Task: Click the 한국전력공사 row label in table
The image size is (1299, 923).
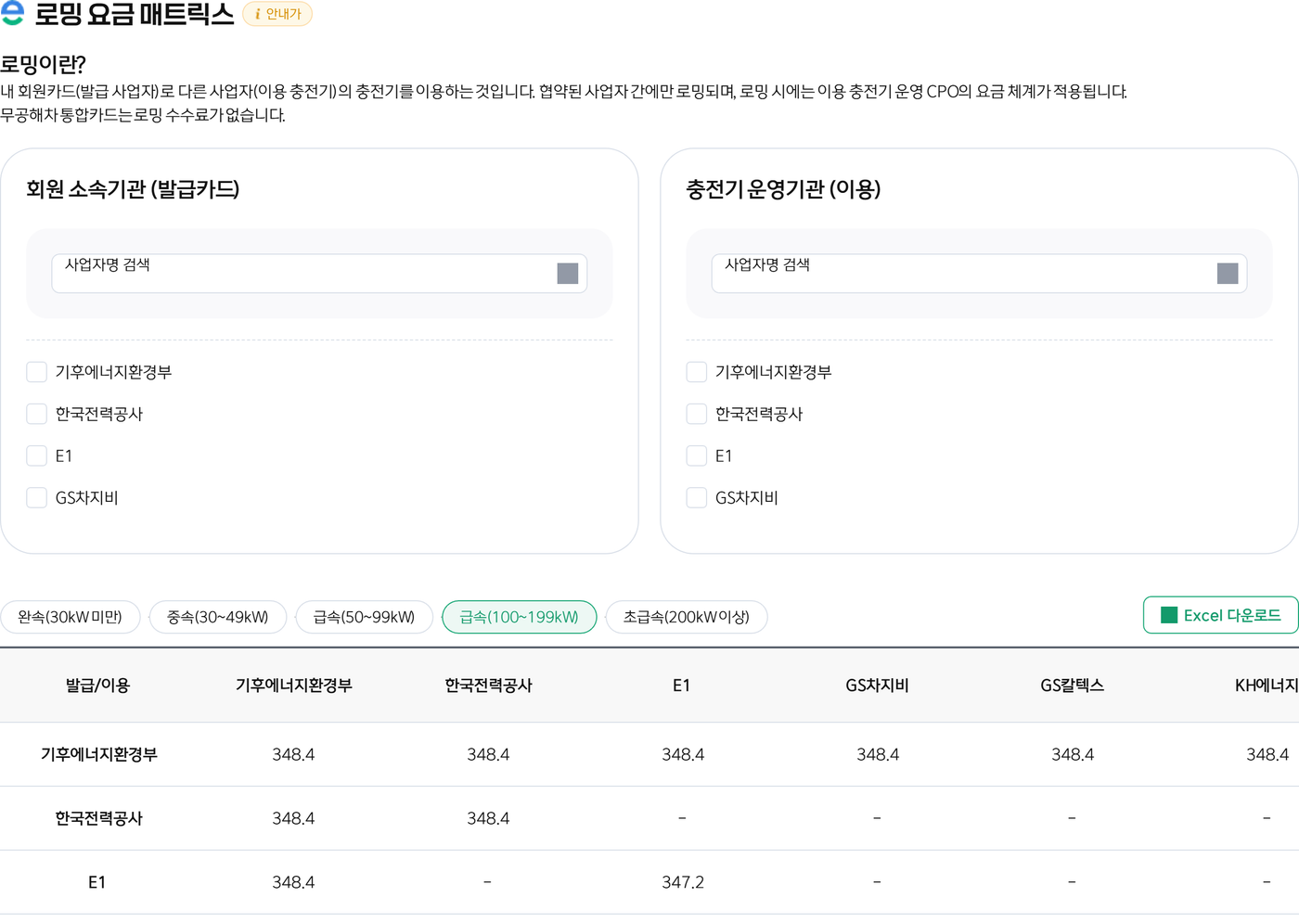Action: [98, 818]
